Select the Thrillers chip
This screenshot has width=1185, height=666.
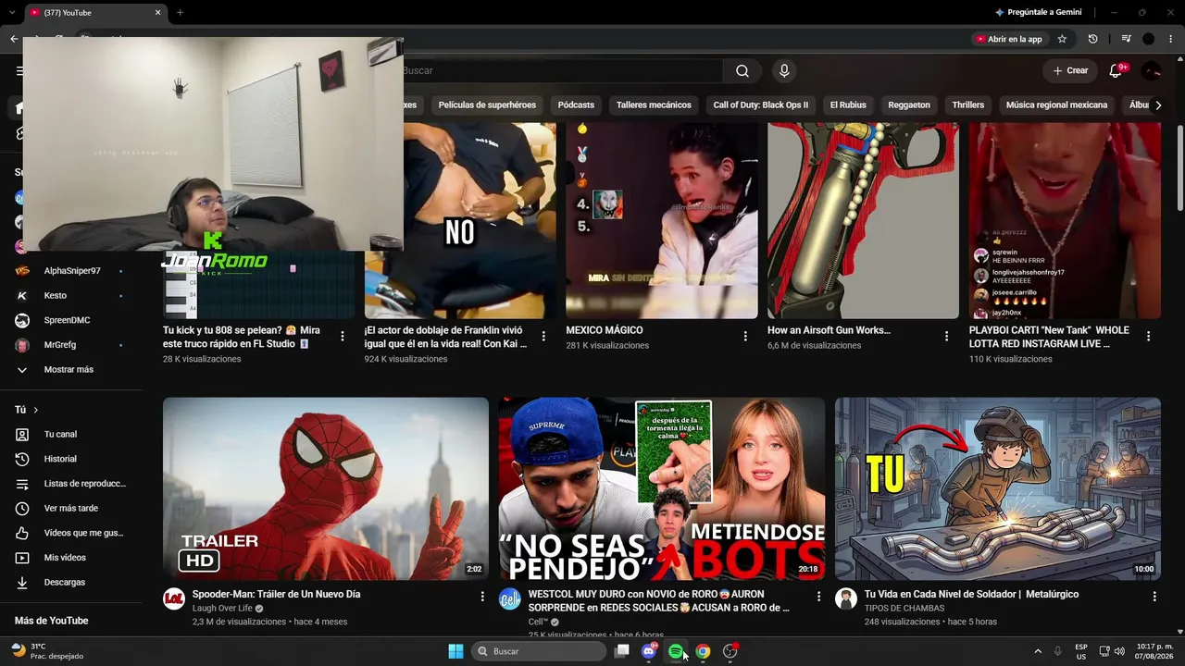968,105
